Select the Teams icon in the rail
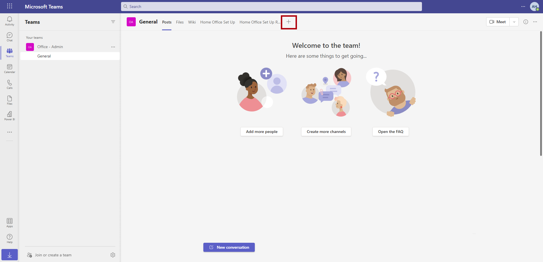Image resolution: width=543 pixels, height=262 pixels. pos(10,53)
